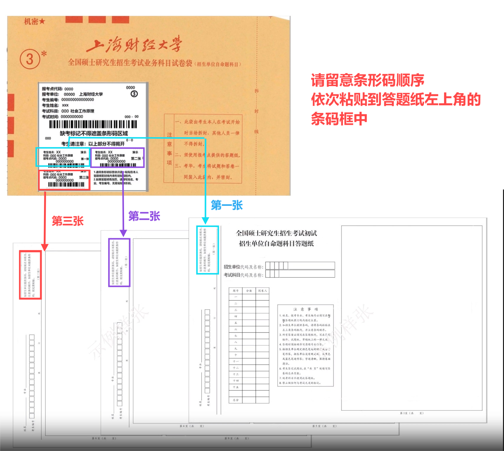Select the cyan-framed 第一张 barcode sticker
The image size is (504, 451).
point(63,157)
